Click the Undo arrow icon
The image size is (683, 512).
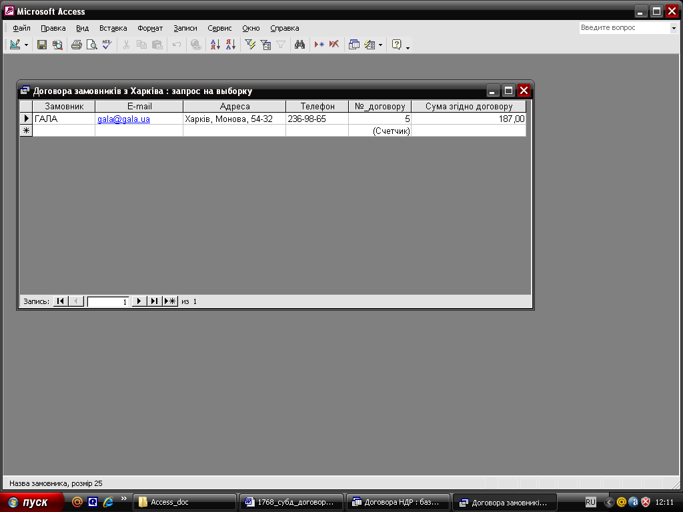[x=176, y=45]
